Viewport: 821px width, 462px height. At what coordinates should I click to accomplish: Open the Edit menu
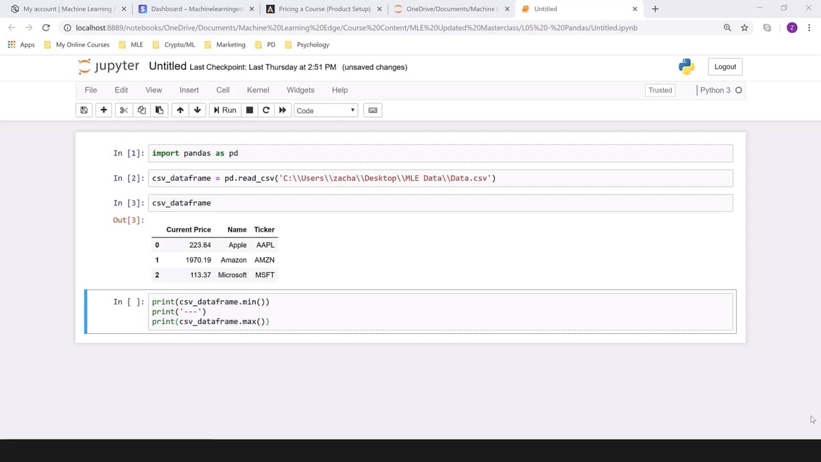point(121,90)
